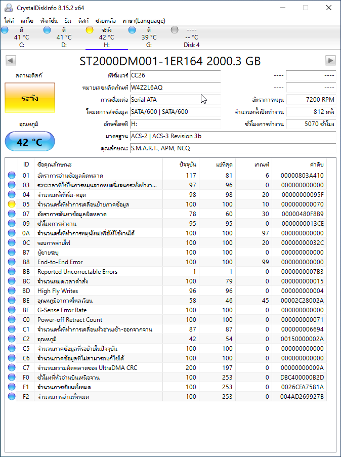The image size is (341, 457).
Task: Select the High Fly Writes attribute name
Action: point(58,291)
